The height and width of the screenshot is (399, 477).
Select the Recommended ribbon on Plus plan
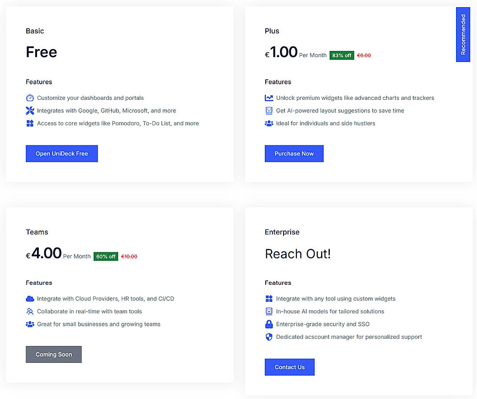[463, 34]
